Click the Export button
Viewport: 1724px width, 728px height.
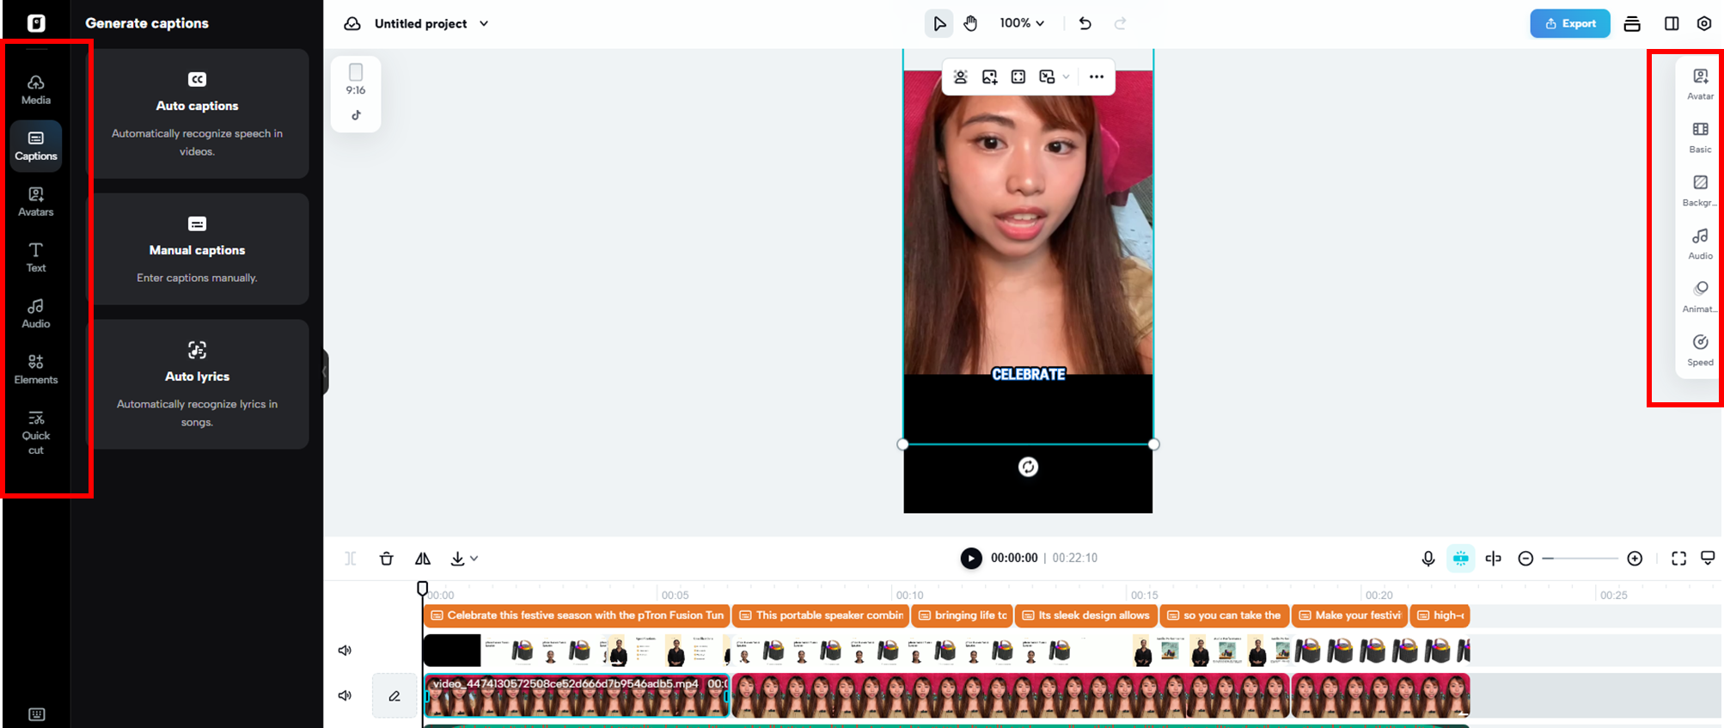[1570, 23]
